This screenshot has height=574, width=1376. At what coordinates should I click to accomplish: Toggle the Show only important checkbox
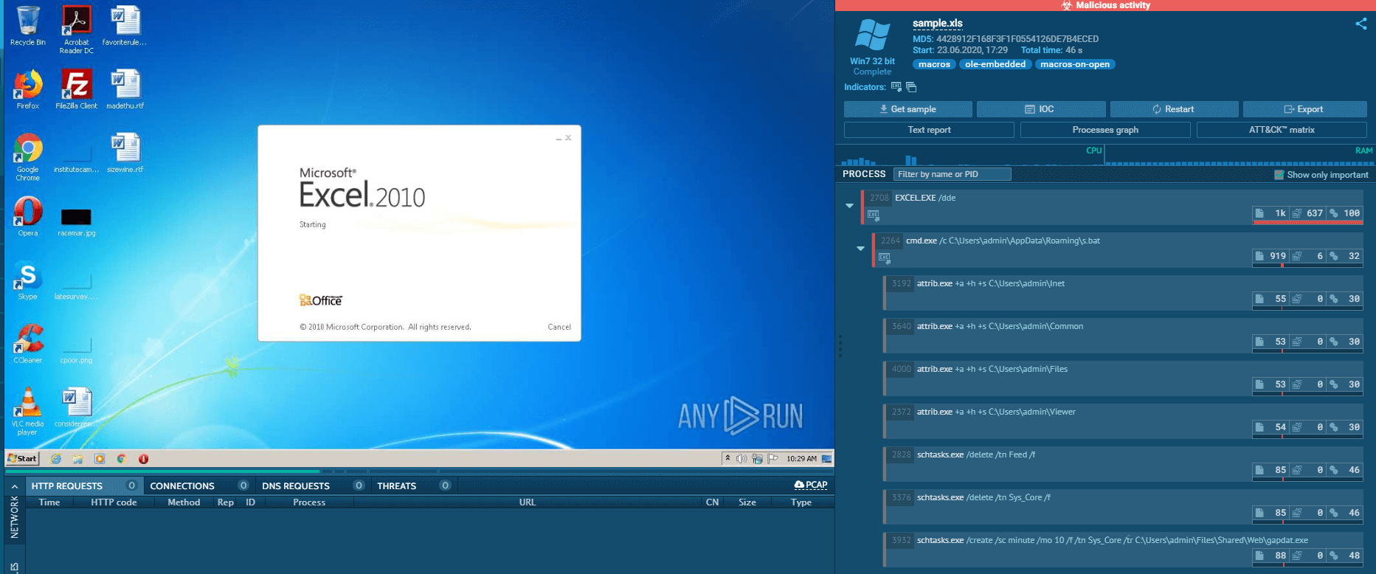point(1279,175)
